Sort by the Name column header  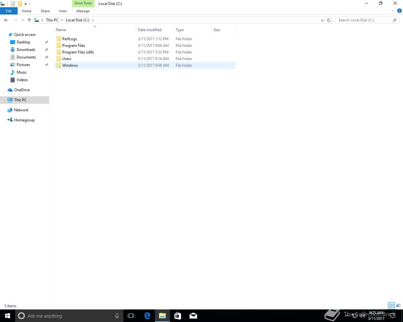pyautogui.click(x=95, y=30)
